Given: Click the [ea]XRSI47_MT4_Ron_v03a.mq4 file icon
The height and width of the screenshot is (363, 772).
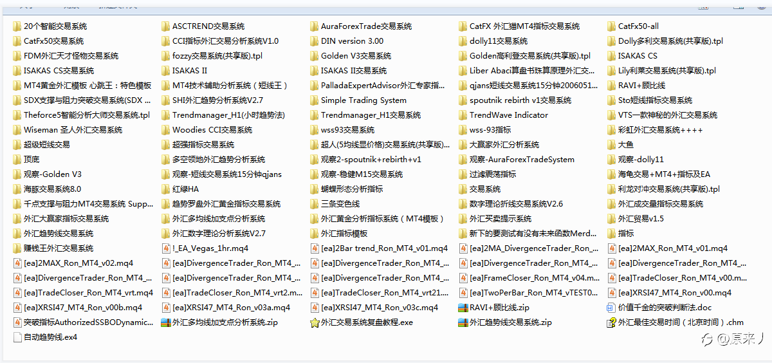Looking at the screenshot, I should click(x=166, y=308).
